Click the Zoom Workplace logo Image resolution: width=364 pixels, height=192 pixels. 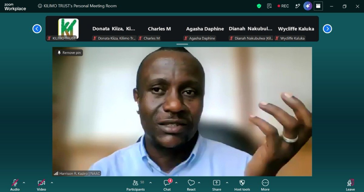[x=15, y=7]
